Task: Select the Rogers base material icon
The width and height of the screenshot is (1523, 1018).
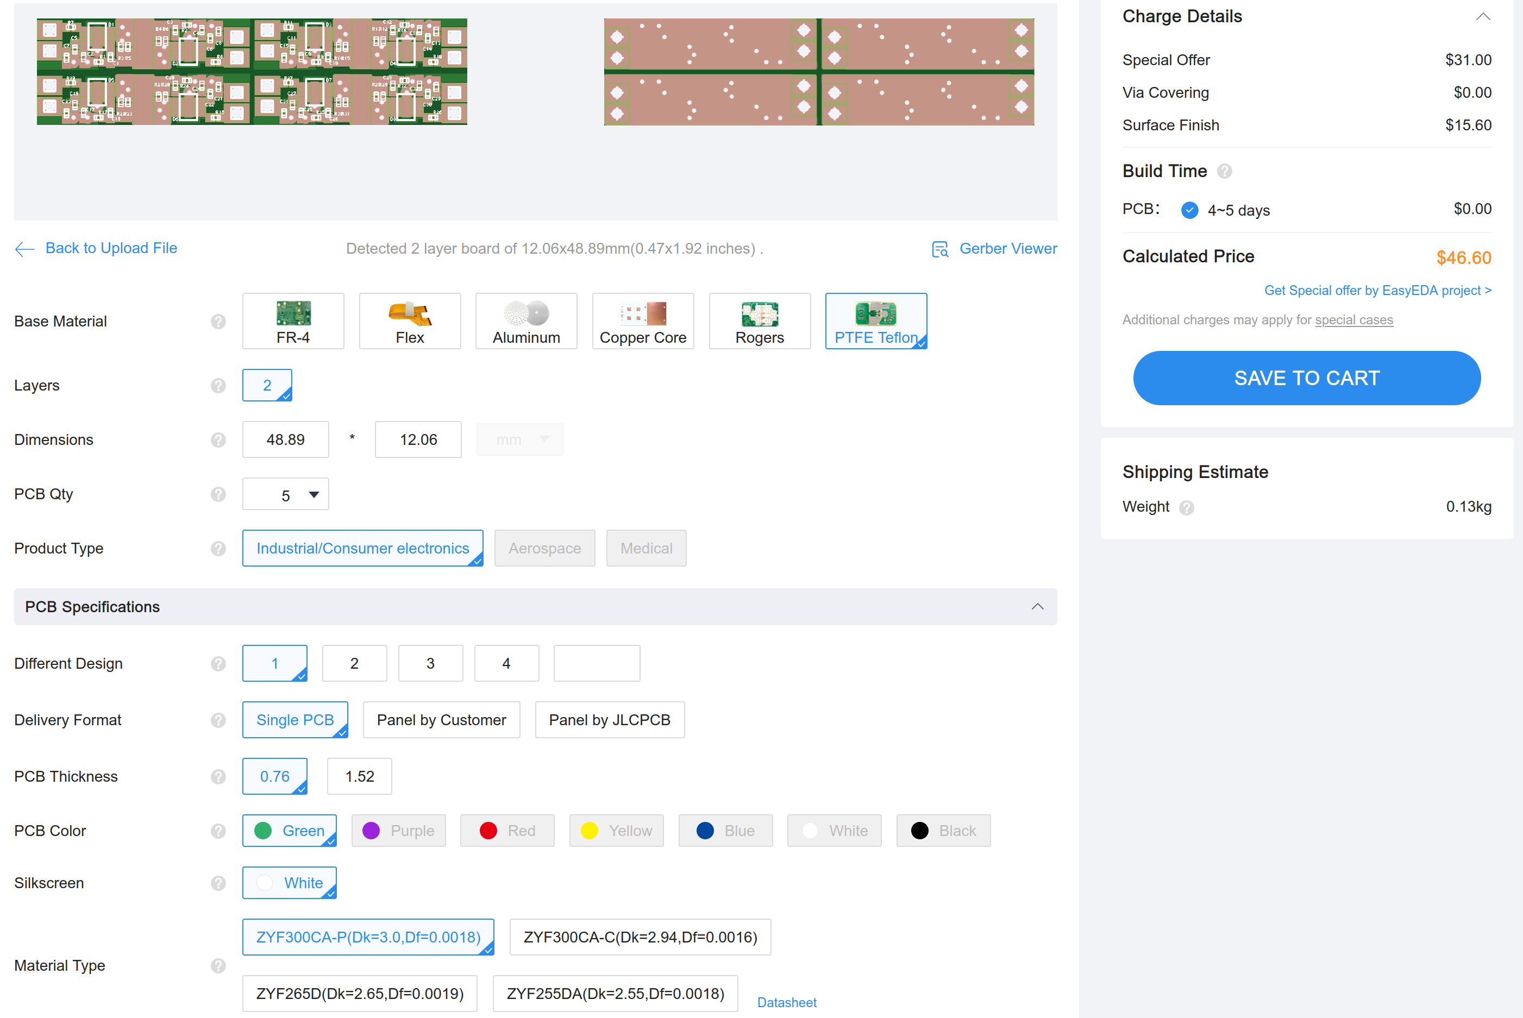Action: (x=759, y=314)
